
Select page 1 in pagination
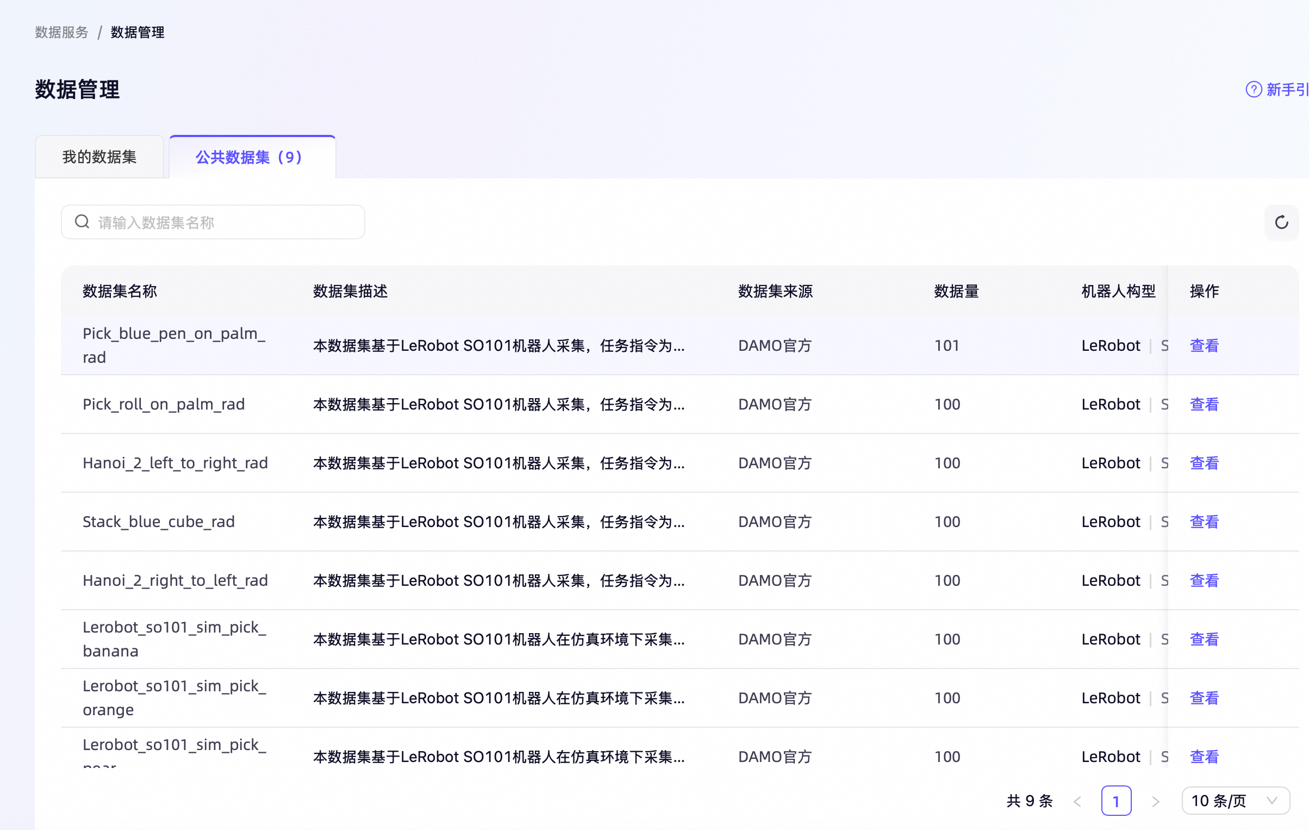pos(1116,801)
